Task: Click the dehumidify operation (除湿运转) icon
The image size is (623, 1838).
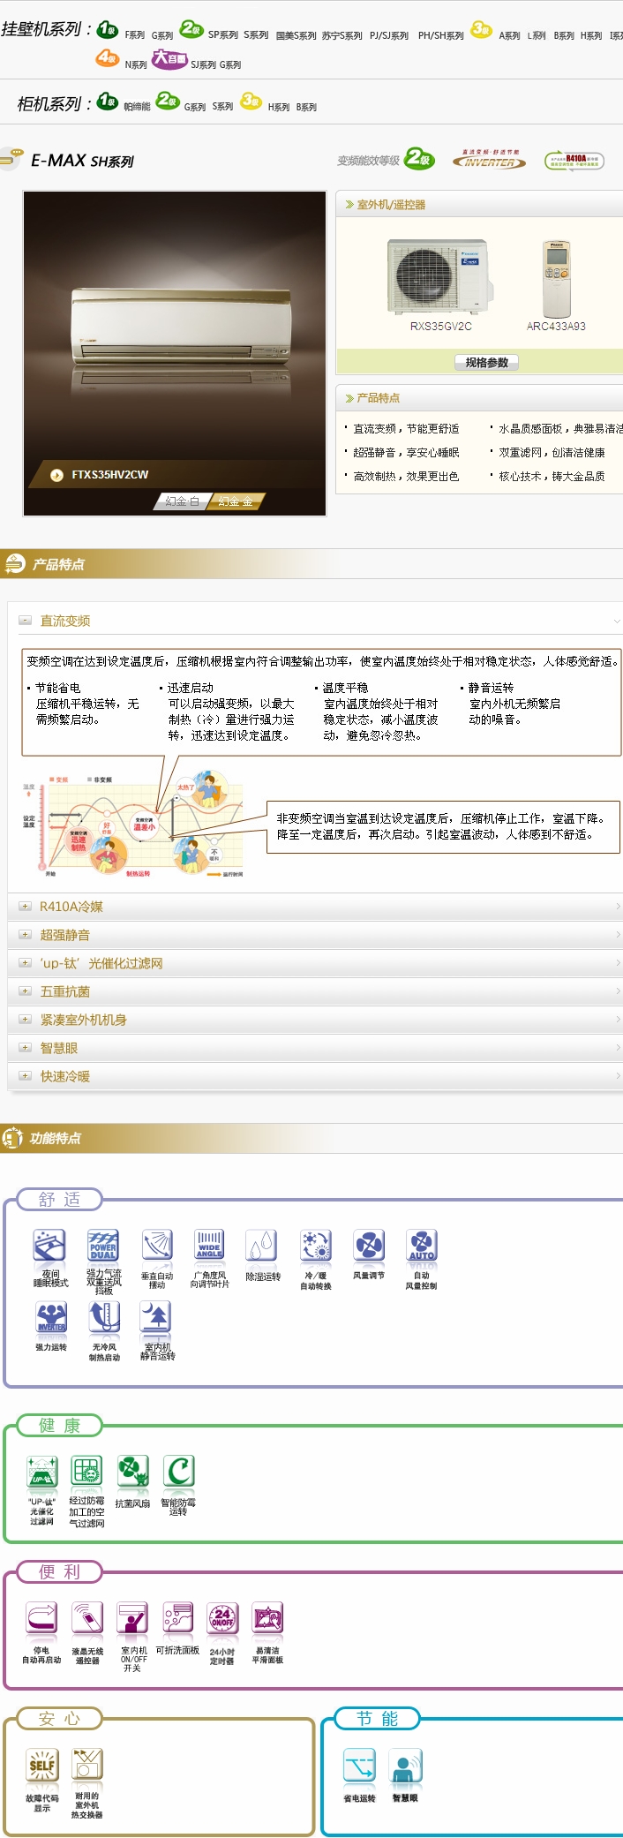Action: coord(262,1246)
